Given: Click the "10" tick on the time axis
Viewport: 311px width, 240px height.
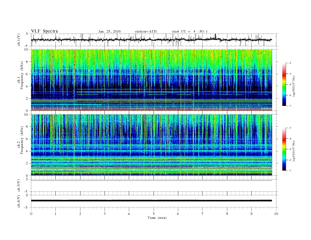Looking at the screenshot, I should tap(276, 214).
